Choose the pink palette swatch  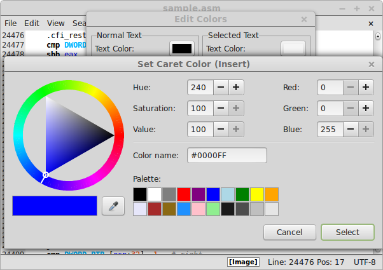(x=198, y=209)
